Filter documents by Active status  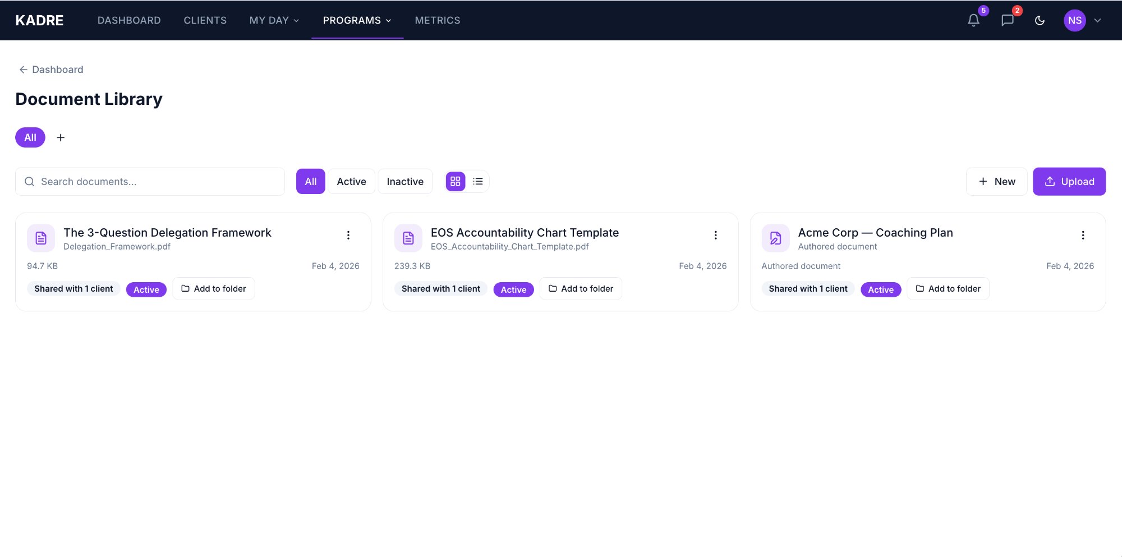click(x=351, y=182)
